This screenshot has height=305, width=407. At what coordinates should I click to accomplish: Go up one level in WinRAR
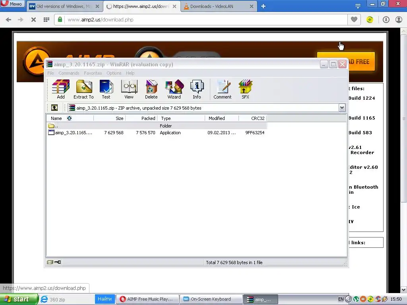click(x=54, y=108)
